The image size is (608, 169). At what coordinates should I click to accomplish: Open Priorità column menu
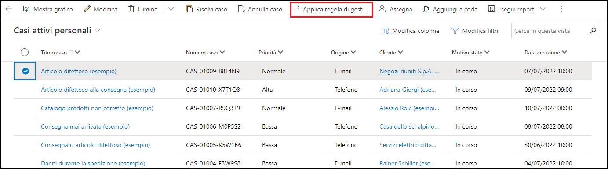click(270, 52)
